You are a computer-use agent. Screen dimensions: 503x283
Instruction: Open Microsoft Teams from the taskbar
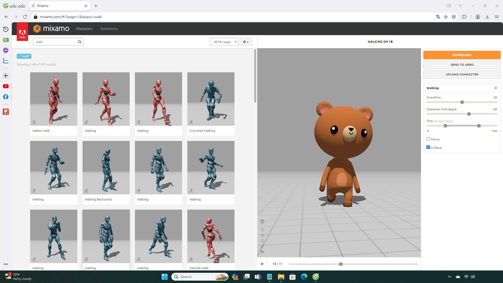tap(258, 277)
